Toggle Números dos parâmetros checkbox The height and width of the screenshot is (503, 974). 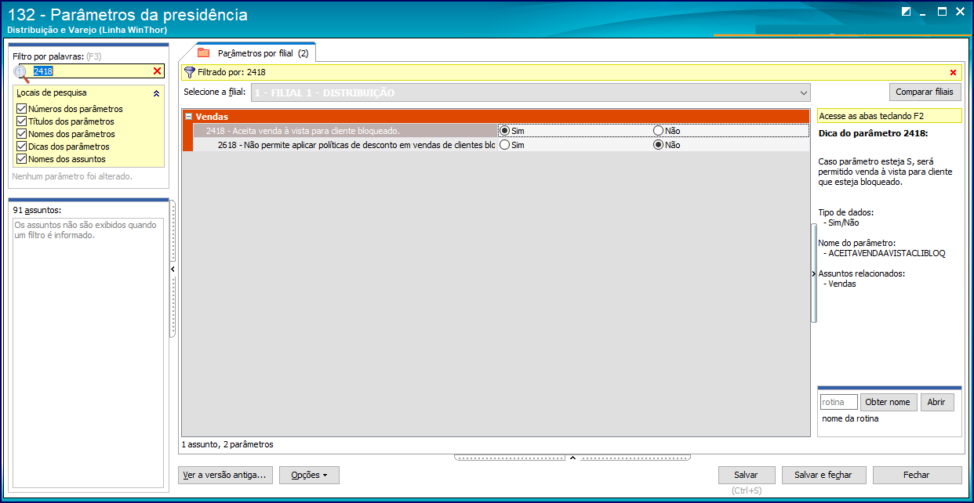(x=21, y=109)
